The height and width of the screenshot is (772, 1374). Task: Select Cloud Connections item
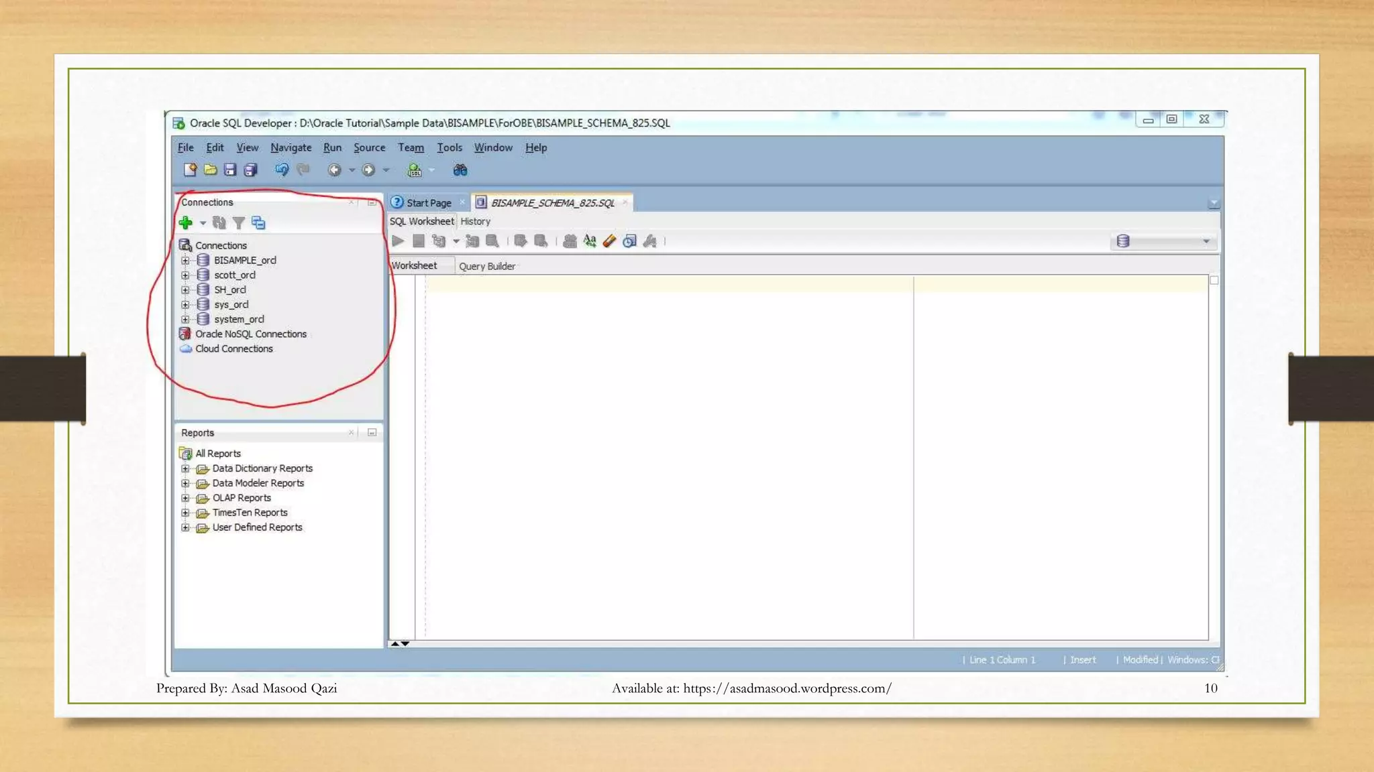click(x=234, y=348)
